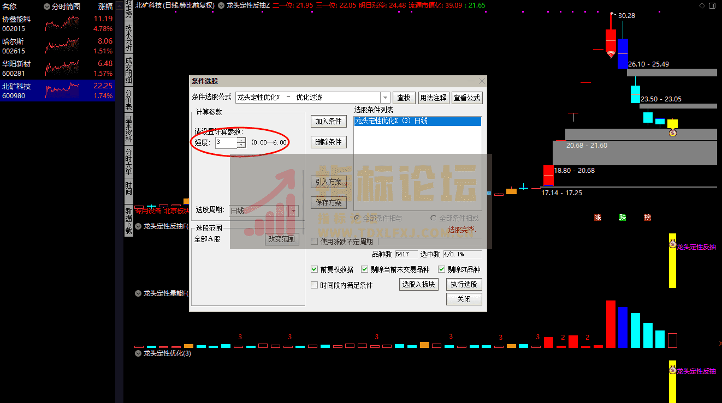Toggle 剔除当前未交易品种 checkbox

pyautogui.click(x=364, y=269)
